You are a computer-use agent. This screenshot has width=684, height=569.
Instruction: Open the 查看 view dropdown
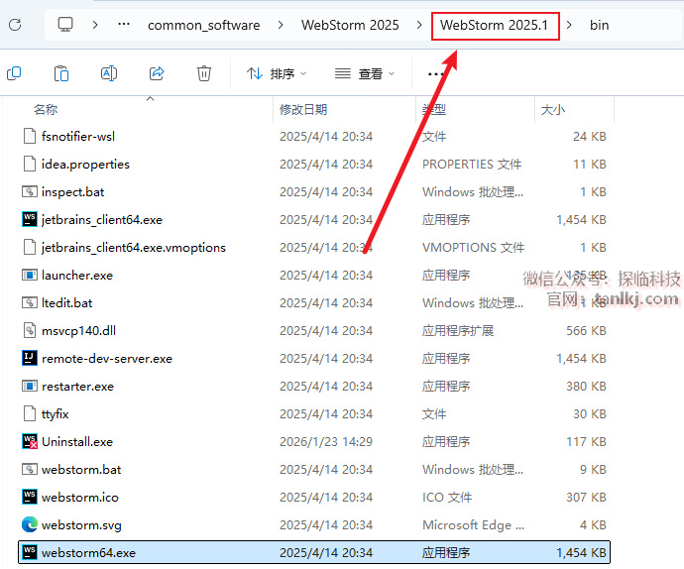point(365,73)
